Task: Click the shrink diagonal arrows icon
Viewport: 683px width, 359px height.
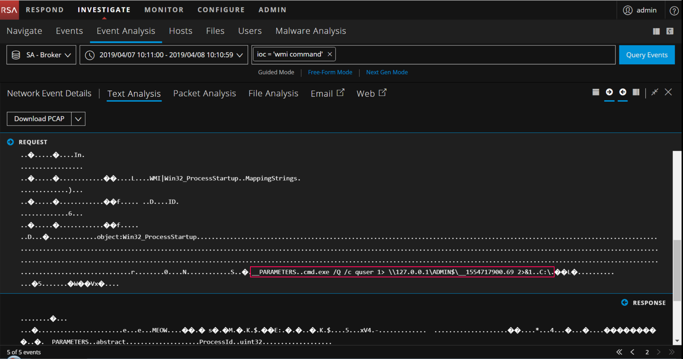Action: point(655,92)
